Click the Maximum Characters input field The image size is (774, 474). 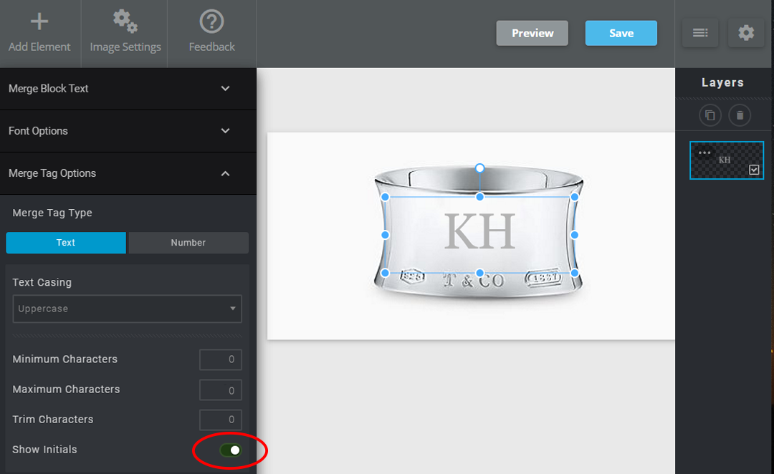click(x=221, y=390)
